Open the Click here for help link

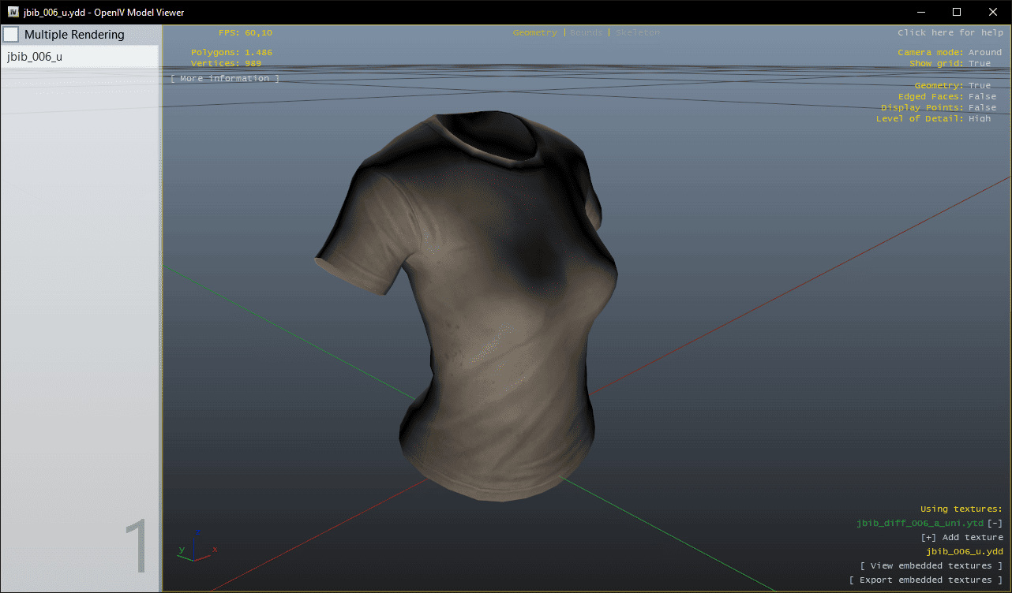click(950, 32)
